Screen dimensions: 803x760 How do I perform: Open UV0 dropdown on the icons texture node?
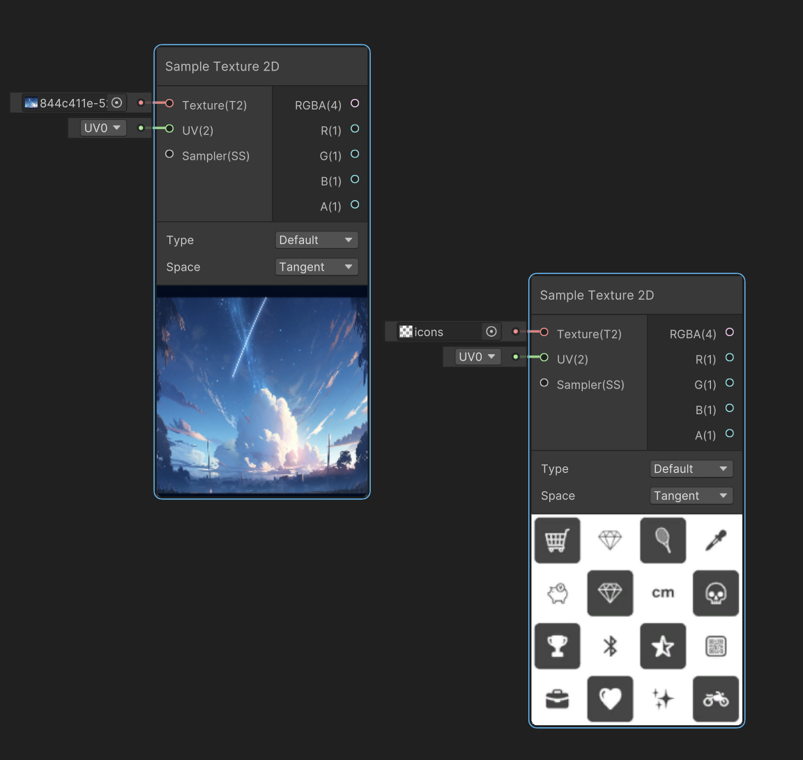tap(477, 356)
